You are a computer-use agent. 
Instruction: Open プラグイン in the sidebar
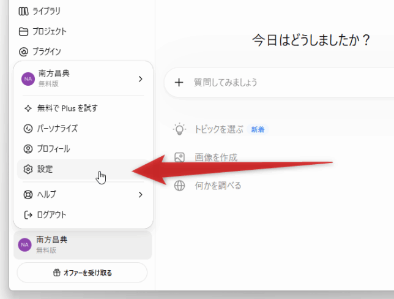coord(46,51)
